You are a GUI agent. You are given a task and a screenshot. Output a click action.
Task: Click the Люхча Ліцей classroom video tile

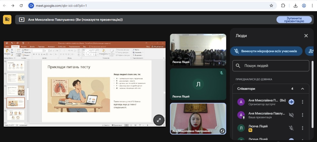(x=198, y=50)
